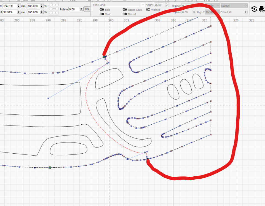This screenshot has width=265, height=206.
Task: Select center anchor point in position grid
Action: click(54, 9)
